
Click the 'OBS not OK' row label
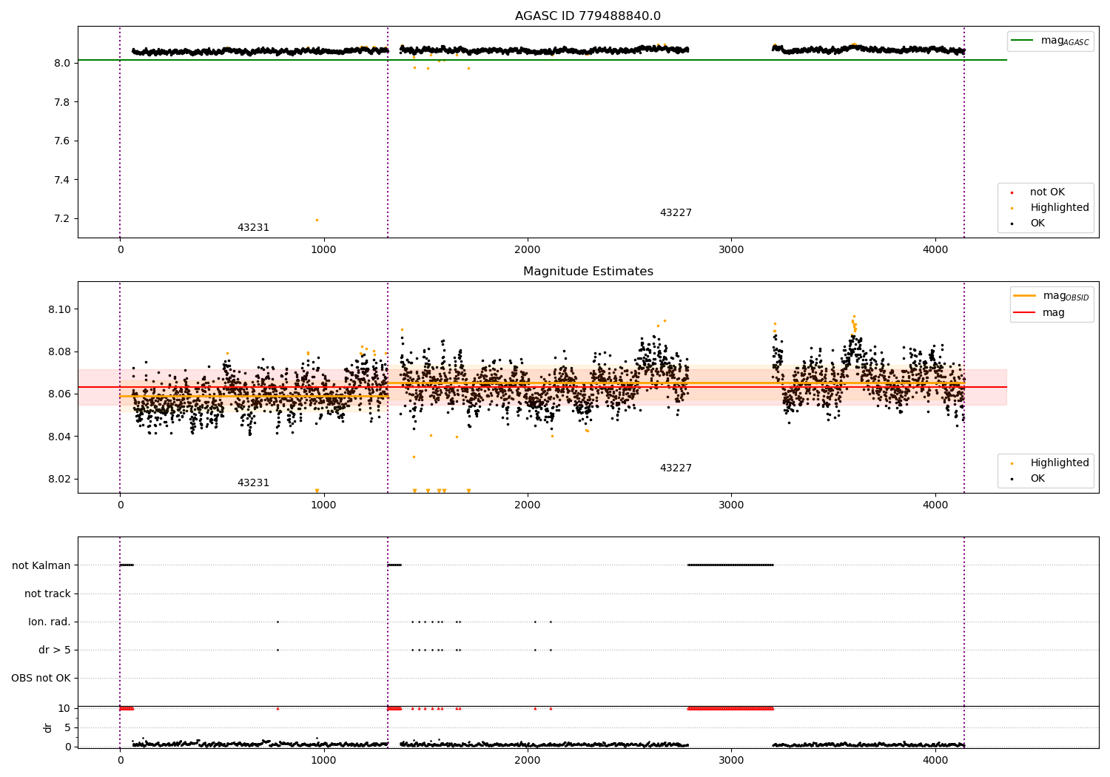click(41, 679)
